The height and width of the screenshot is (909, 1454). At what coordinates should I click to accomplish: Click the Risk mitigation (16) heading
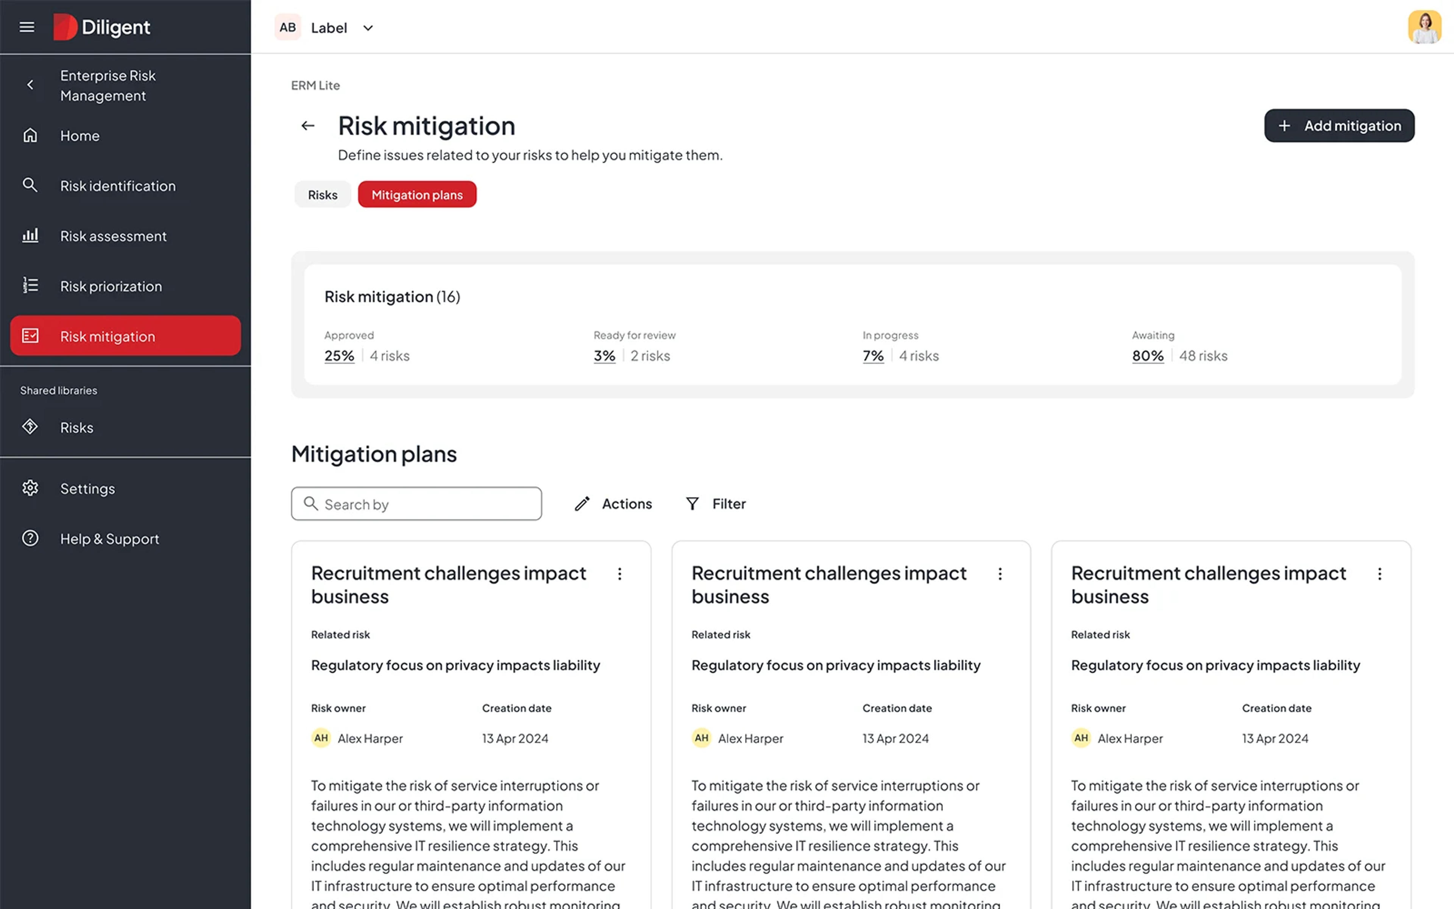click(x=392, y=297)
